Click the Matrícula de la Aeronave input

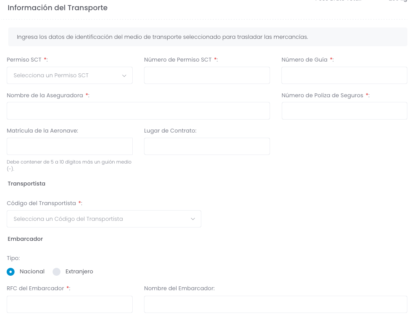click(69, 146)
